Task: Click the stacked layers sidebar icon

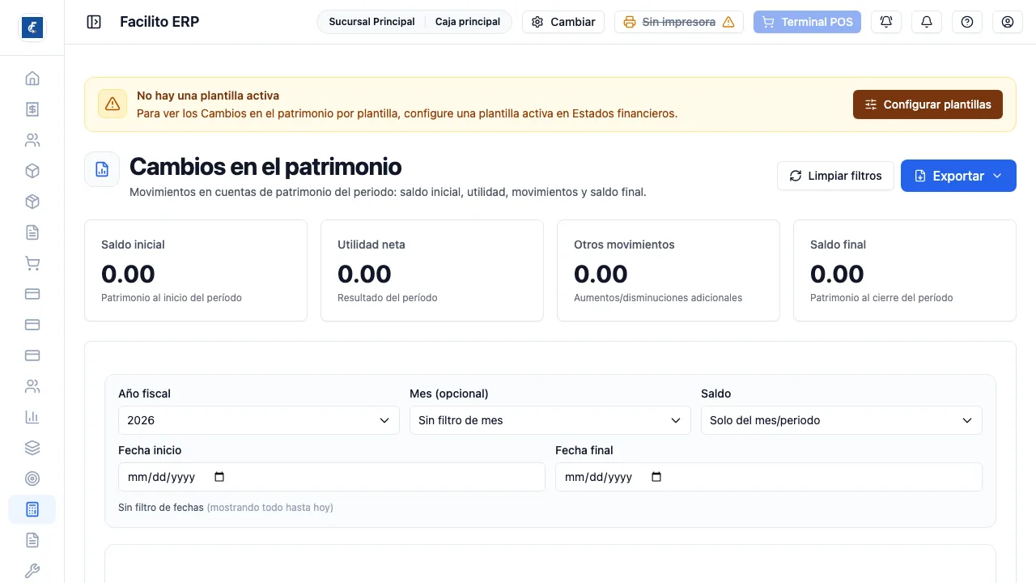Action: (32, 448)
